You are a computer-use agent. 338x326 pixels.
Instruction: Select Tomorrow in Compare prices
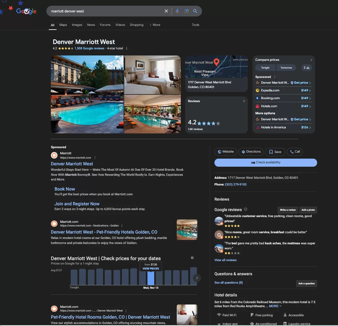(286, 68)
